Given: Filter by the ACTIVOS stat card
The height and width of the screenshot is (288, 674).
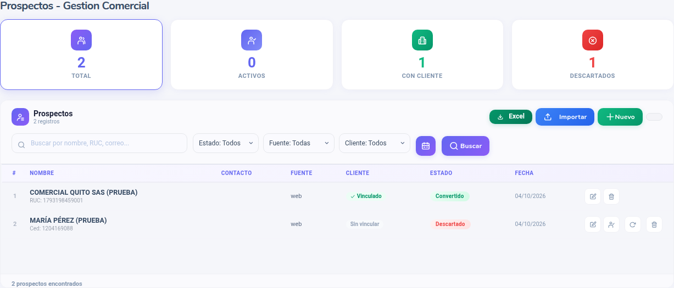Looking at the screenshot, I should 252,55.
